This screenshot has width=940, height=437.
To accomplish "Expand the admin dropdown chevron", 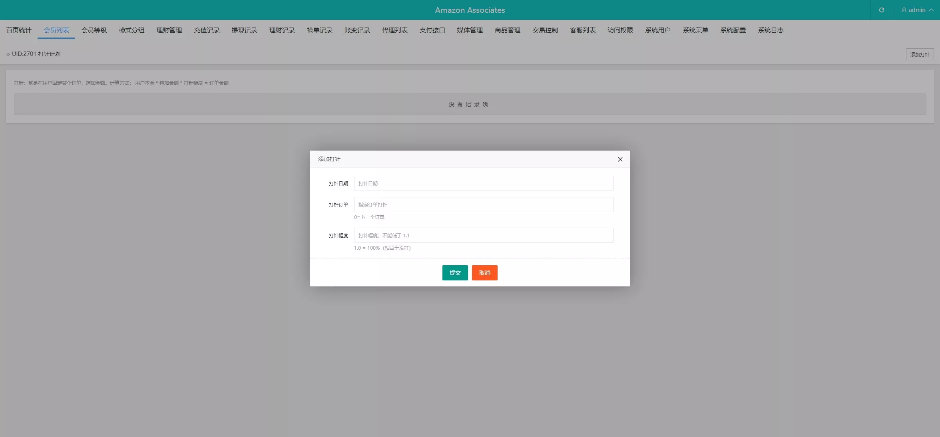I will coord(931,10).
